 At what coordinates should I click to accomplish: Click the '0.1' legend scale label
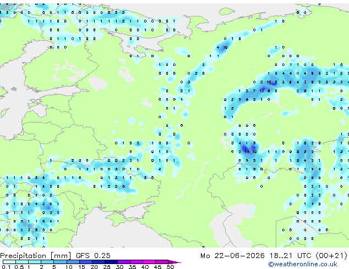tap(6, 267)
